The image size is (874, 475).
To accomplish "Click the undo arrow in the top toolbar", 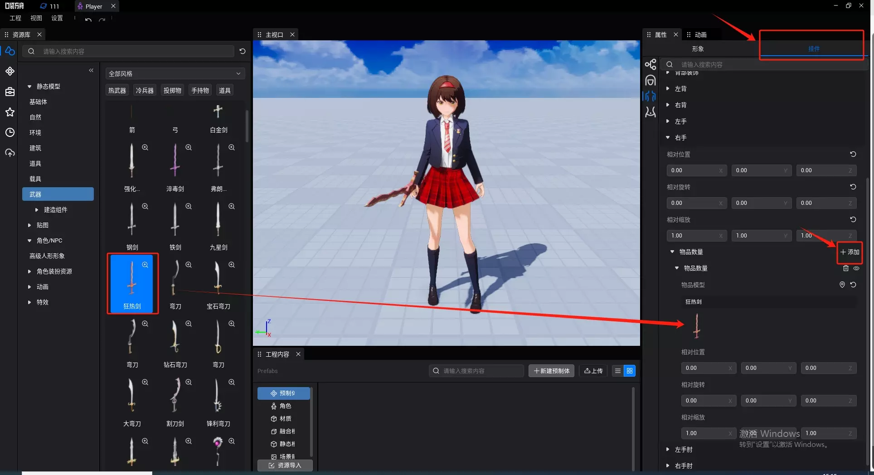I will point(88,19).
